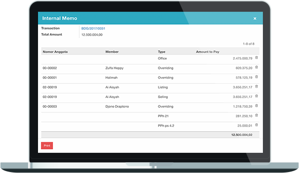Click the red Print button

click(47, 145)
